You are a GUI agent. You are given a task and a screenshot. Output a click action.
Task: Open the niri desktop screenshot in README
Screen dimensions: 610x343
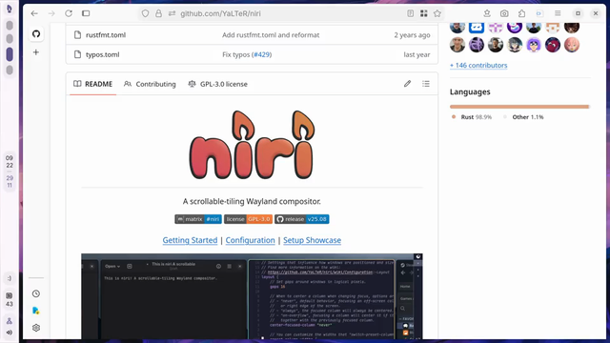252,296
